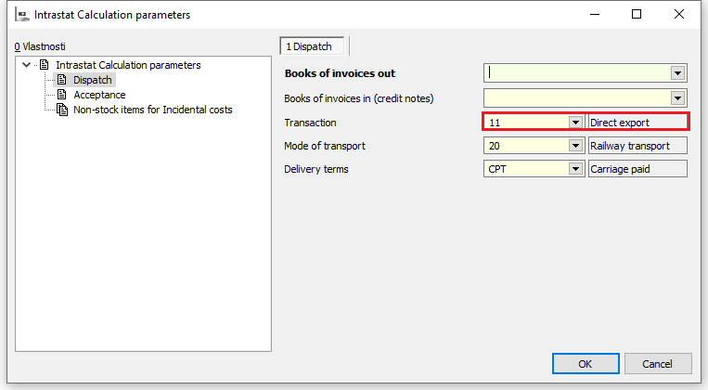Open the Books of invoices out dropdown

[677, 73]
